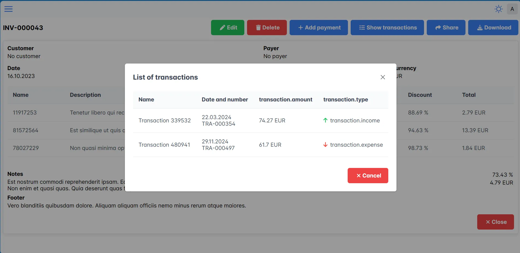This screenshot has height=253, width=520.
Task: Click the Date and number column header
Action: 224,100
